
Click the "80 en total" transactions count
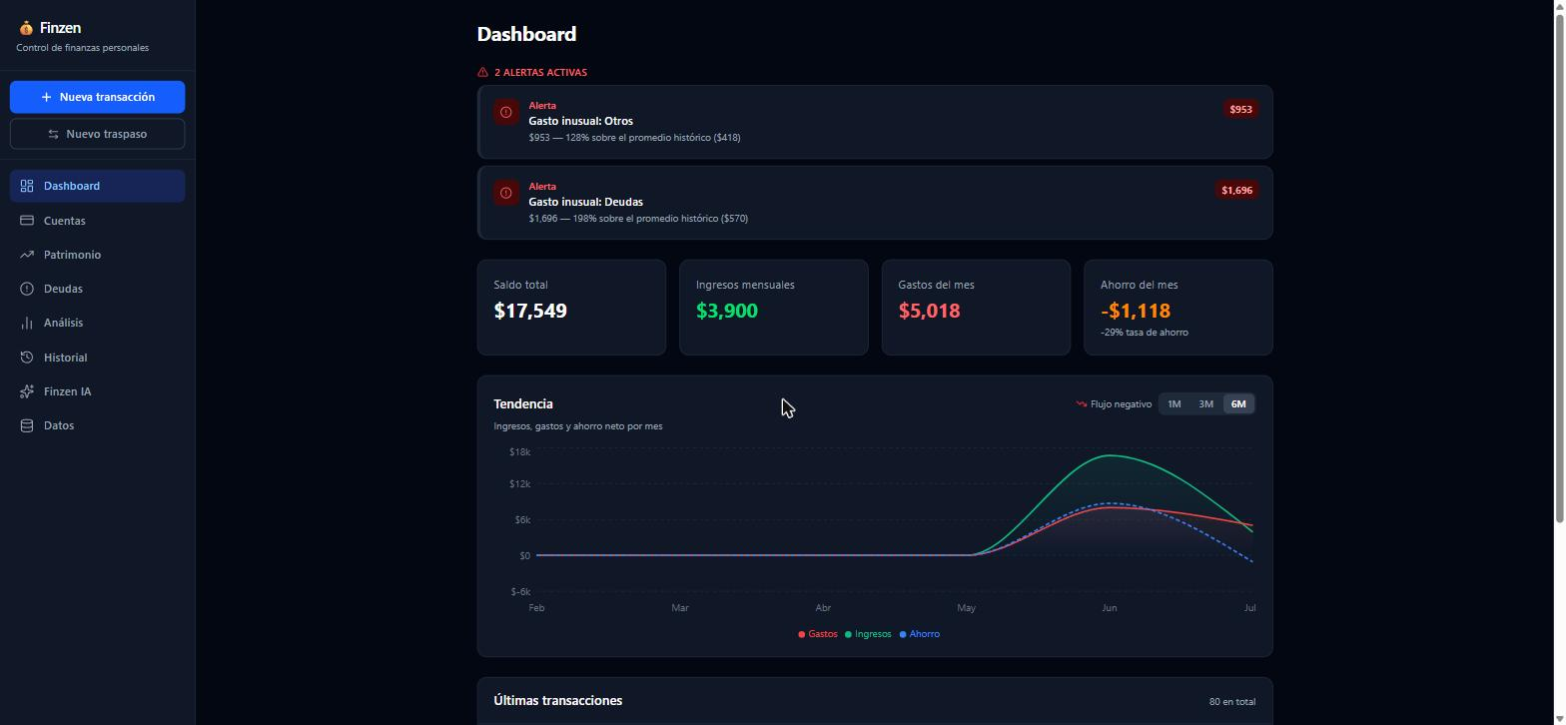click(x=1232, y=702)
